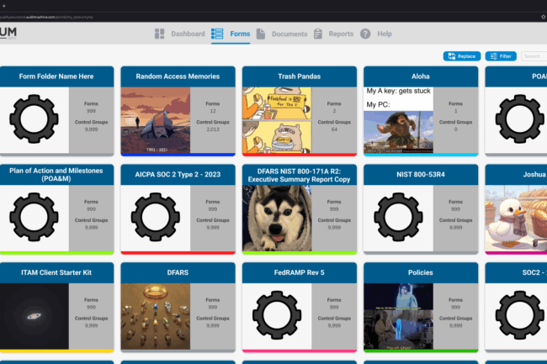Click the husky image on DFARS NIST card
Screen dimensions: 547x364
[277, 218]
